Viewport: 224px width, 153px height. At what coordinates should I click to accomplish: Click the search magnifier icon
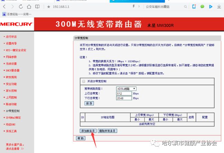click(185, 7)
